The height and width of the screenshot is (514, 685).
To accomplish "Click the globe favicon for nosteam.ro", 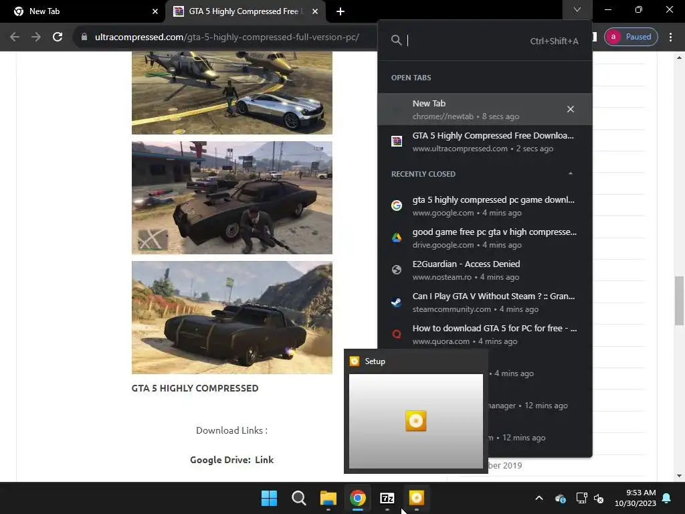I will click(x=397, y=270).
